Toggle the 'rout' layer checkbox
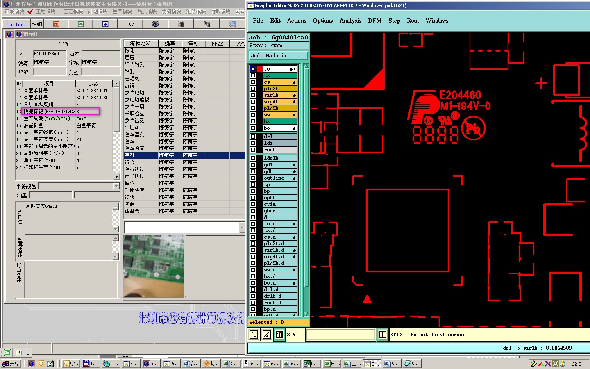The height and width of the screenshot is (369, 590). [253, 150]
